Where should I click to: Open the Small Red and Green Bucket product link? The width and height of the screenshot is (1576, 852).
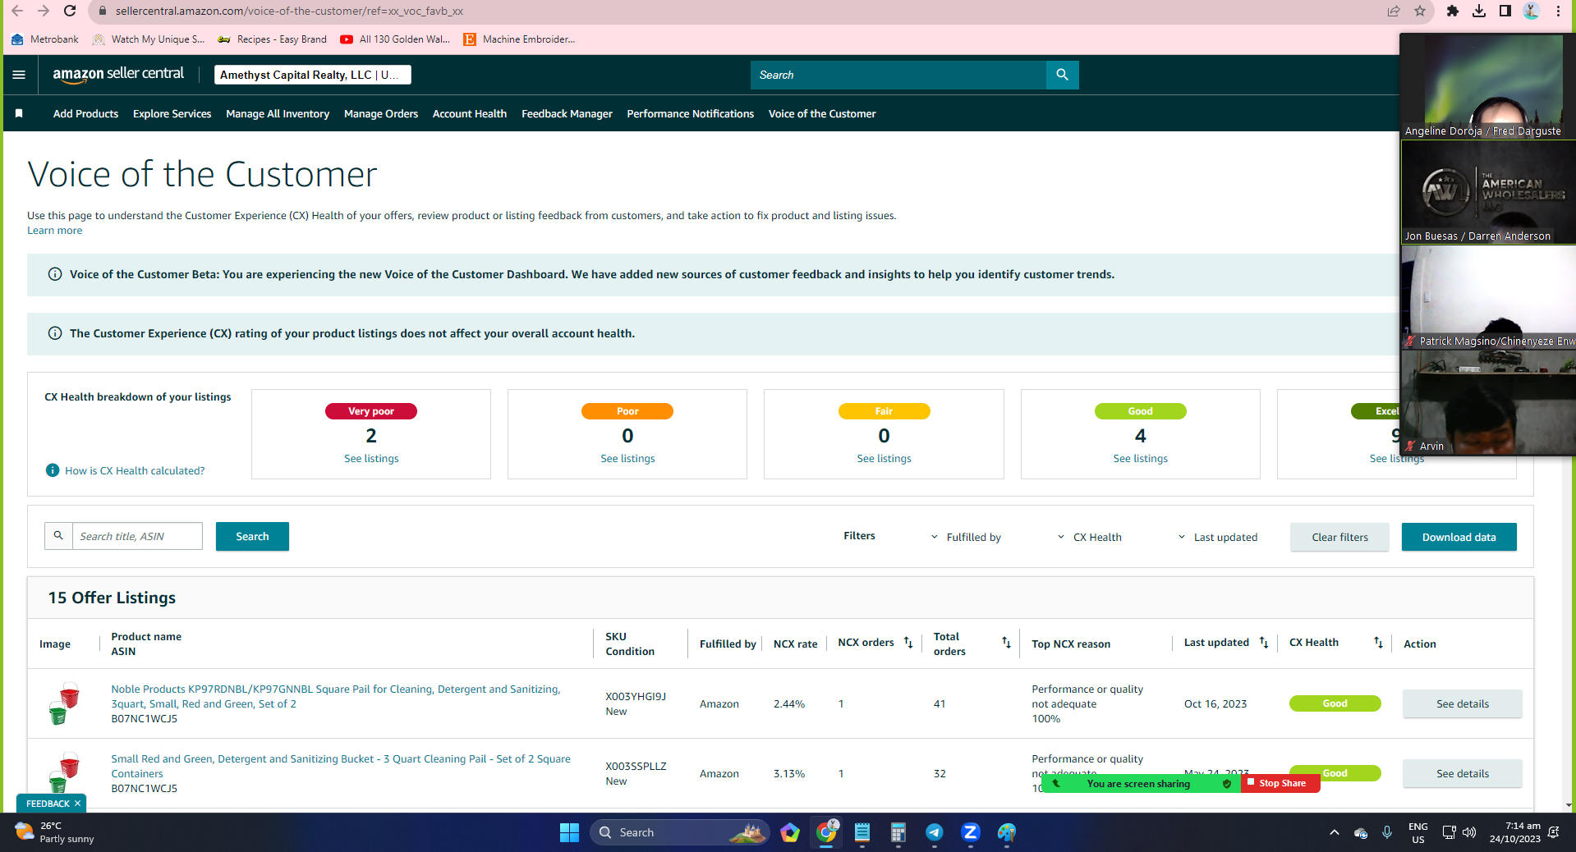341,766
